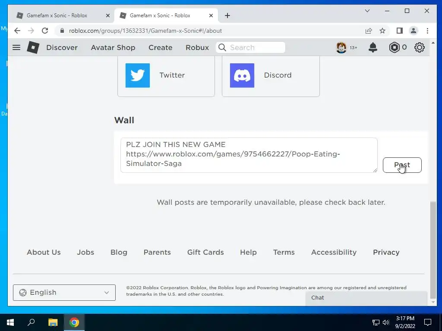Open the network tray icon

click(x=376, y=322)
